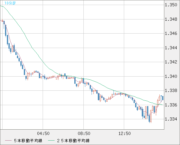Click the 1.340 price axis label
This screenshot has height=145, width=180.
click(171, 76)
